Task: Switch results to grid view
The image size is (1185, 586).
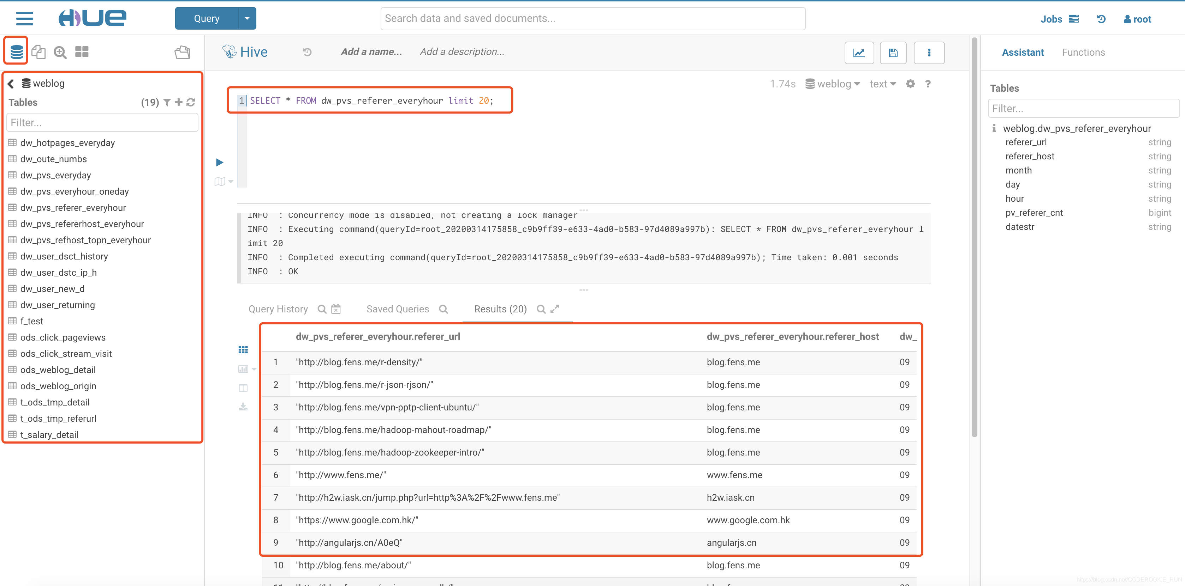Action: 243,350
